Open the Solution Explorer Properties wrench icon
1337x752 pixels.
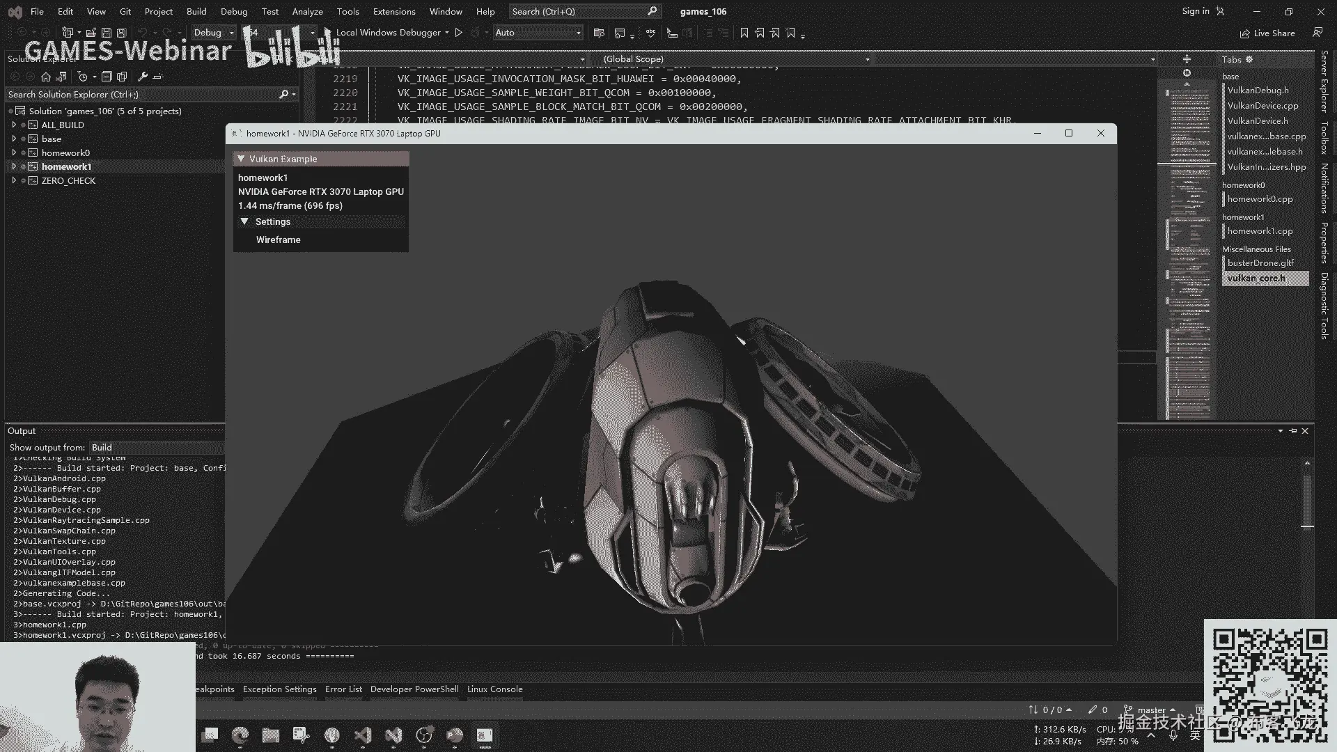tap(143, 77)
